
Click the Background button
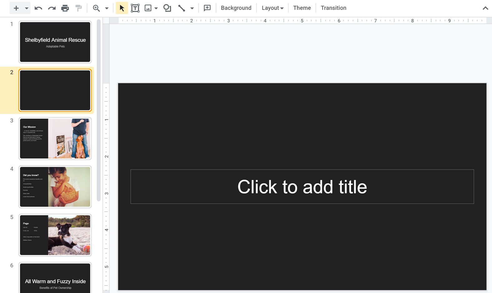(236, 8)
